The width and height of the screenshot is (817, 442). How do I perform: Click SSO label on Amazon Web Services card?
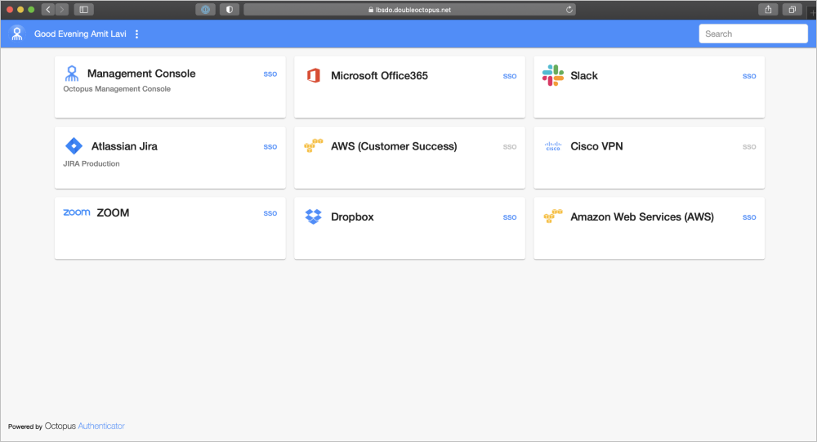(749, 217)
